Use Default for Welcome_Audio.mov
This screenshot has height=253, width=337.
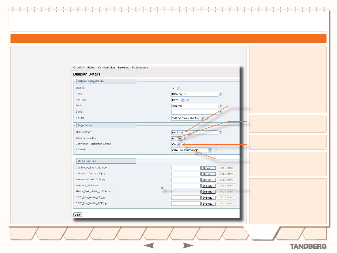(226, 186)
